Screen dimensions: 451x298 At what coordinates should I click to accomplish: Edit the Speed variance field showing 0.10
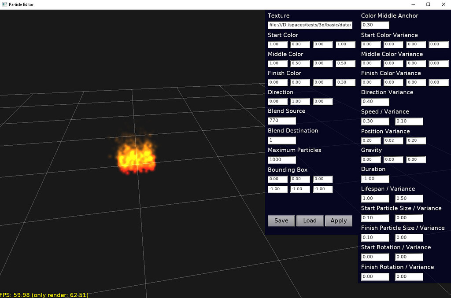click(408, 121)
